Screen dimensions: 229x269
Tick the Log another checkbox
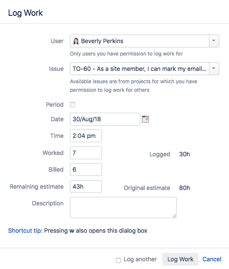(119, 260)
